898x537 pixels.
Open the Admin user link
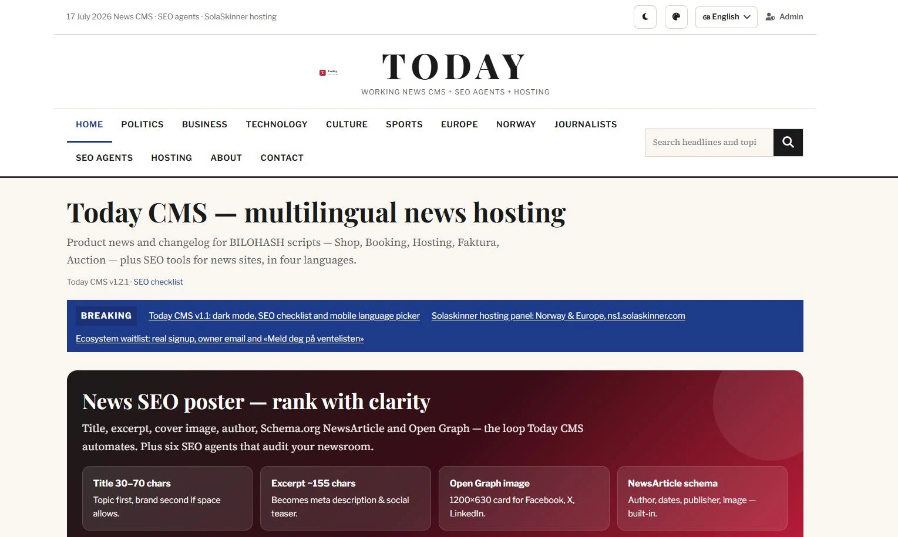[784, 17]
